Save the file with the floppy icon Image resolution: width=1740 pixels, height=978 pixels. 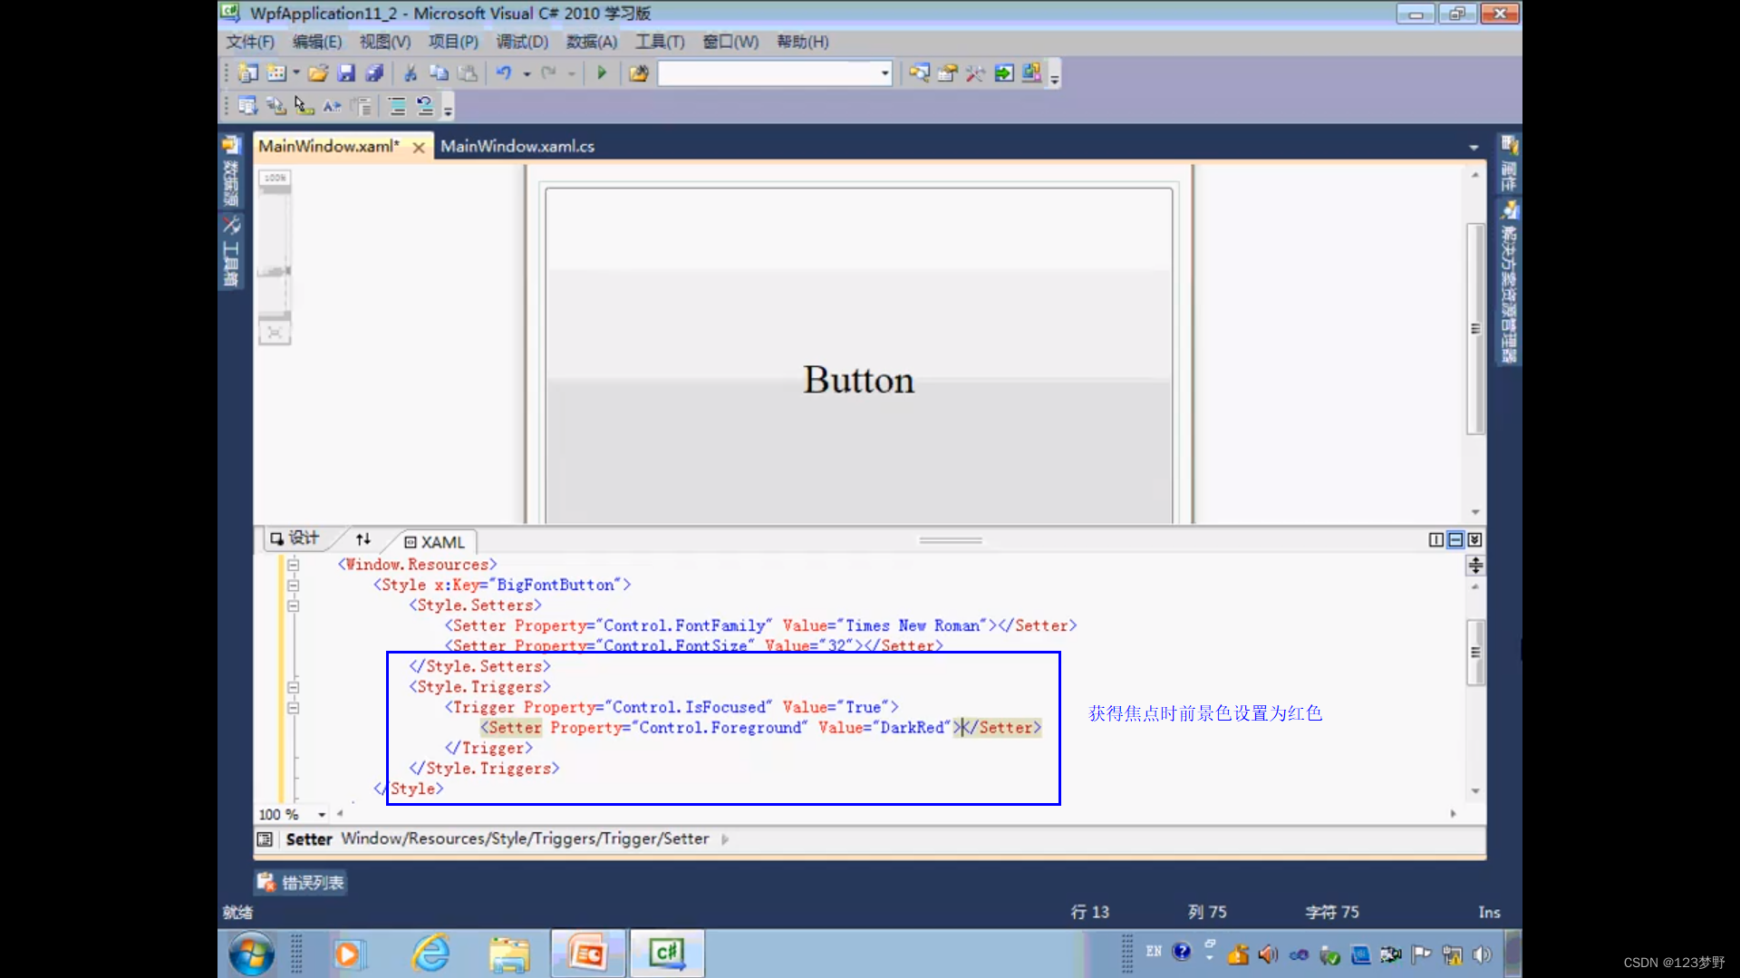(x=346, y=73)
